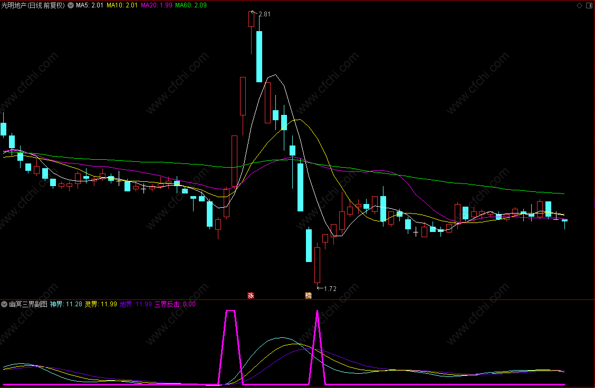Image resolution: width=595 pixels, height=388 pixels.
Task: Open the main chart indicator dropdown beside 光明地产
Action: click(71, 5)
